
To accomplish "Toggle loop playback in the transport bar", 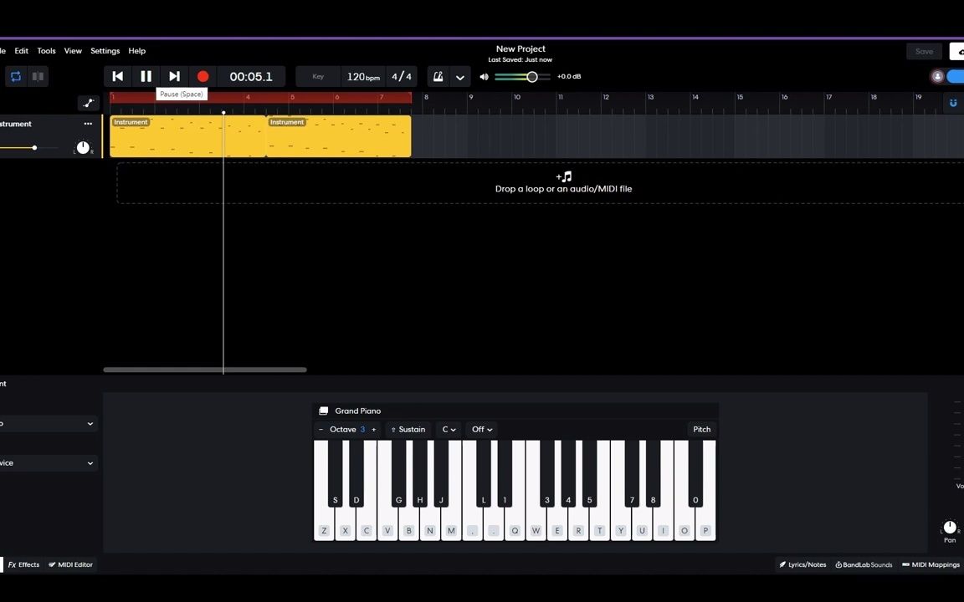I will [15, 76].
